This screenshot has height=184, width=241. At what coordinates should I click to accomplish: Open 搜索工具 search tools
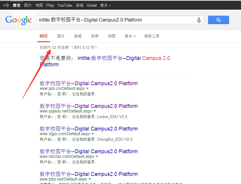coord(152,36)
